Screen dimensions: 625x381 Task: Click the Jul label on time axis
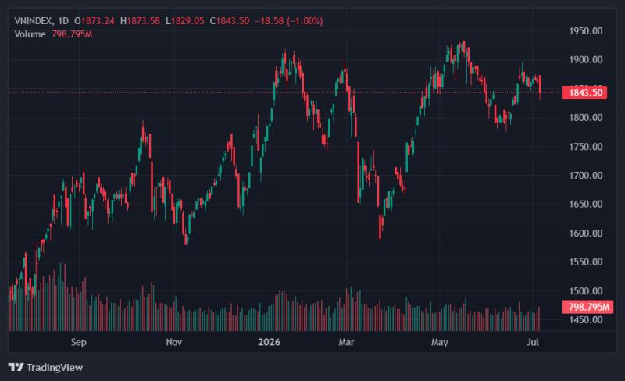click(x=533, y=342)
